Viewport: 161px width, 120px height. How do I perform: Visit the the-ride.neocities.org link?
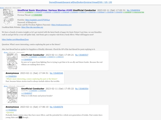pos(32,27)
